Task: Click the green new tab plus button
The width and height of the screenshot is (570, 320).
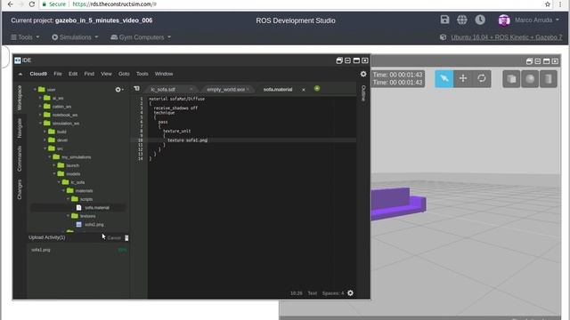Action: click(317, 89)
